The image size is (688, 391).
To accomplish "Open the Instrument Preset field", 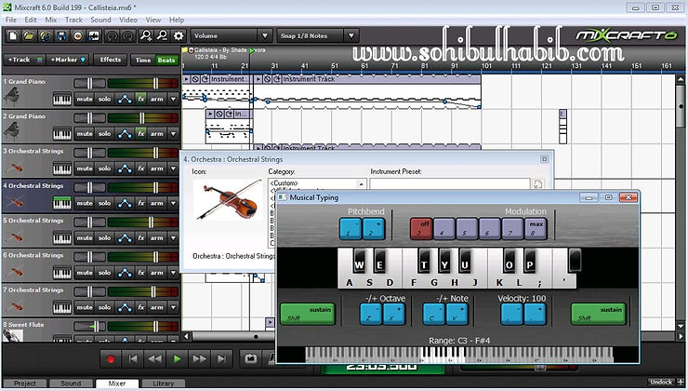I will click(450, 184).
